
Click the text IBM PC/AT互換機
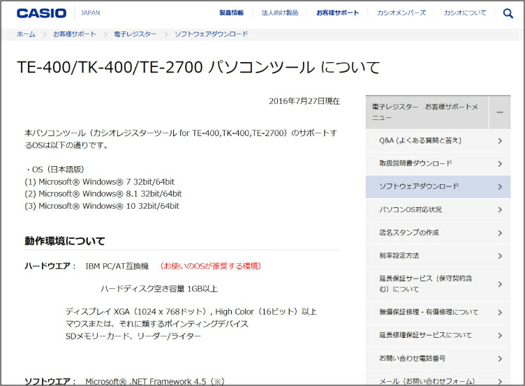117,266
